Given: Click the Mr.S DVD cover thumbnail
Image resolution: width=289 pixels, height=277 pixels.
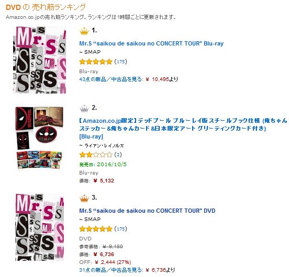Looking at the screenshot, I should coord(39,227).
